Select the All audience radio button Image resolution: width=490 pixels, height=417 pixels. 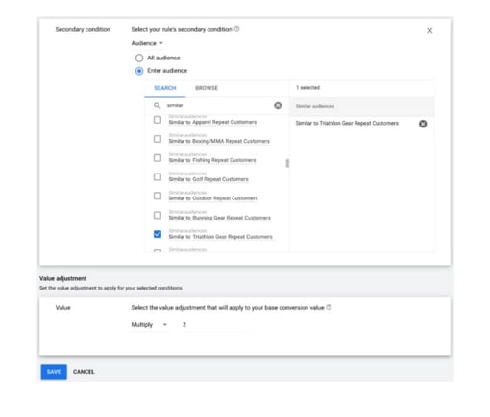point(139,58)
